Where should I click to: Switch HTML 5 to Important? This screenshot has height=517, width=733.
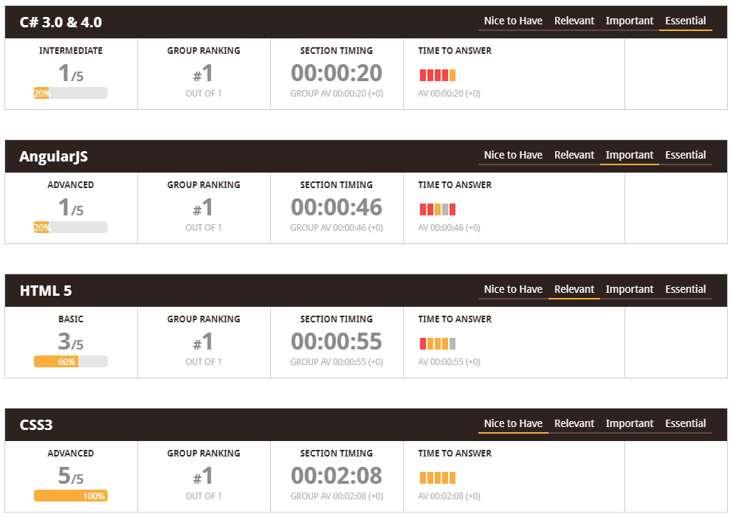[629, 290]
